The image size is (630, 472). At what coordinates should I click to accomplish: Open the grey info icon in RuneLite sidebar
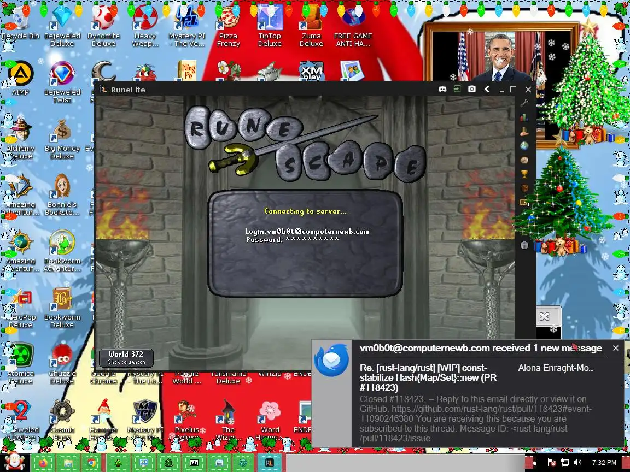pyautogui.click(x=524, y=245)
